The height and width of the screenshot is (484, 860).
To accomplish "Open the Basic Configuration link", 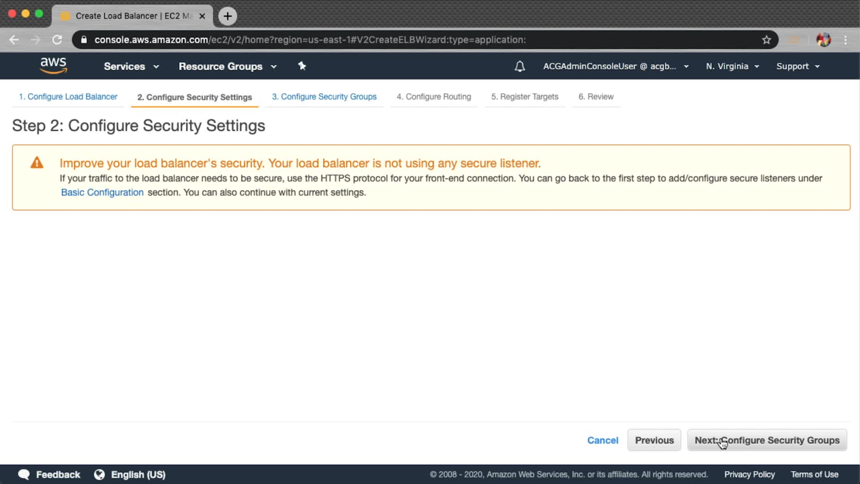I will click(x=102, y=192).
